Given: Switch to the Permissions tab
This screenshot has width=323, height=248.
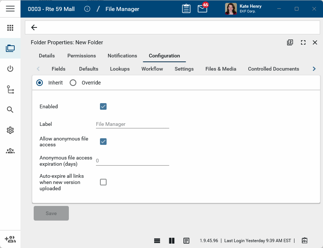Looking at the screenshot, I should (82, 56).
